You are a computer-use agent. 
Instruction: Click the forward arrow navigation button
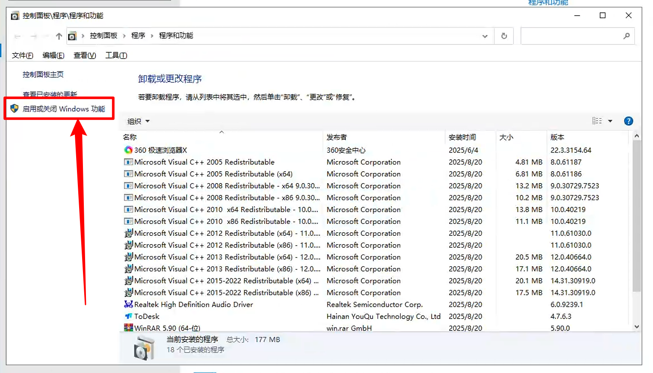pos(34,36)
